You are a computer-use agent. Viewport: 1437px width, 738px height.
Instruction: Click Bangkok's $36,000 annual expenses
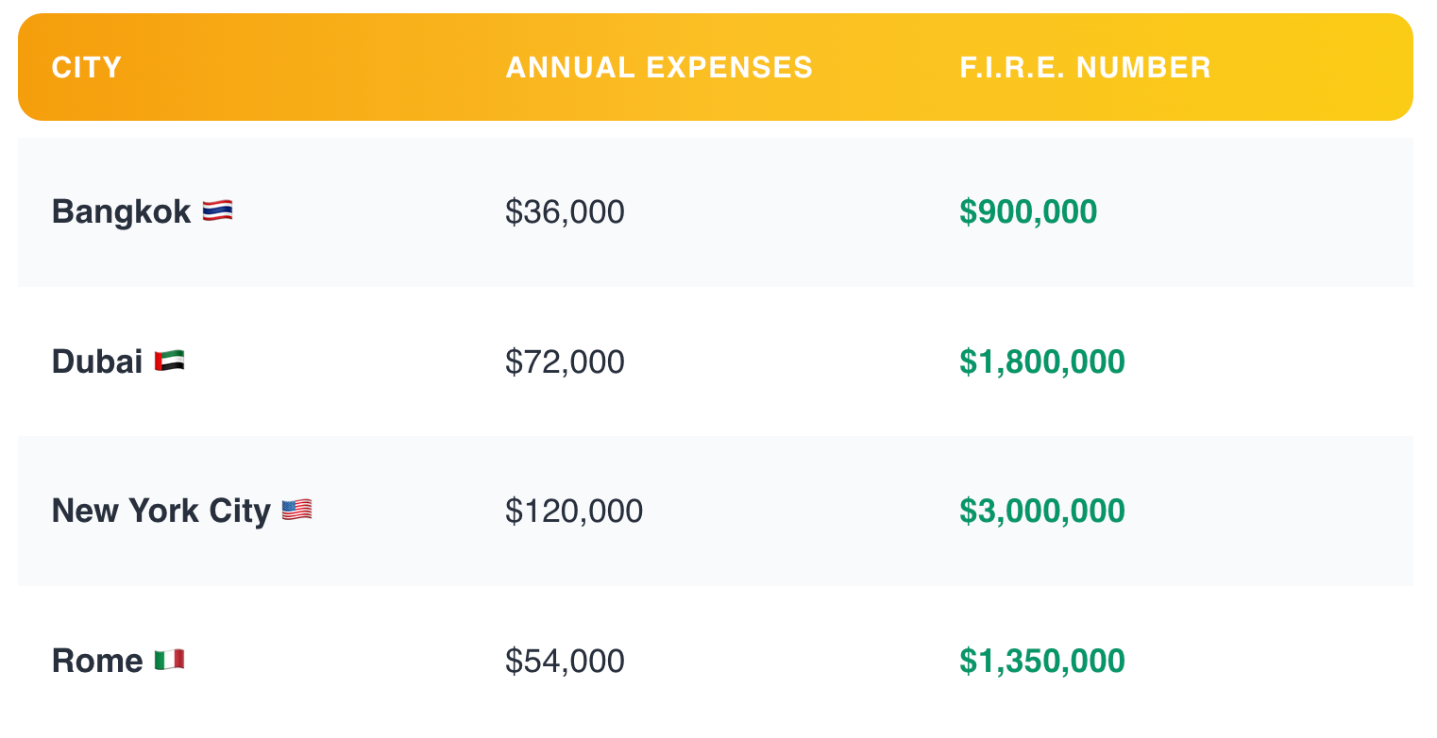pyautogui.click(x=565, y=212)
